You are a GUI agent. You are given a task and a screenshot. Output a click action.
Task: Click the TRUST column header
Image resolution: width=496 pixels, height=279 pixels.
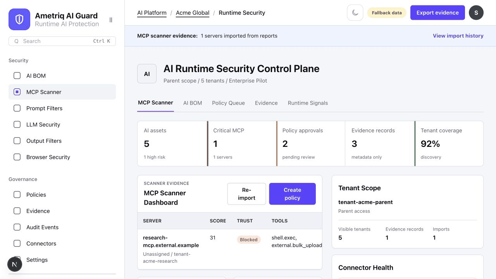(245, 221)
